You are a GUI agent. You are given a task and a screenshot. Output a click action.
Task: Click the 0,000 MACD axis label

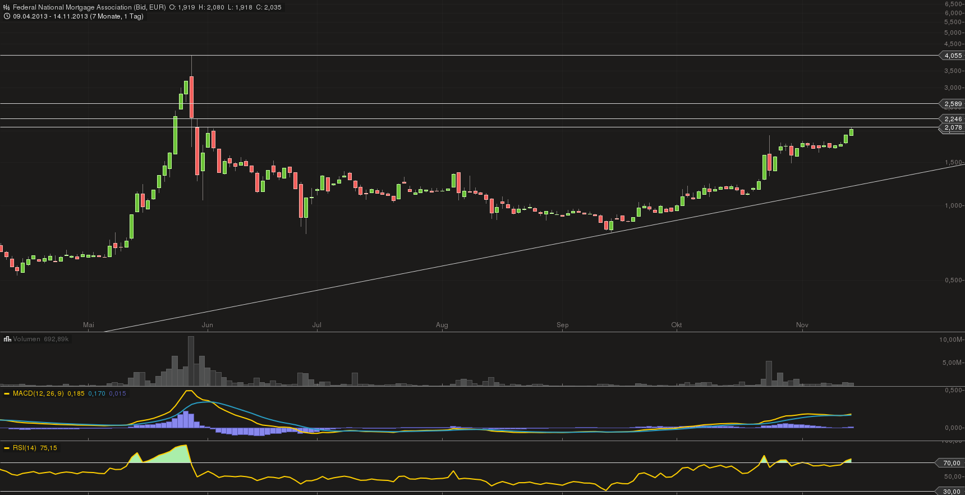tap(953, 428)
